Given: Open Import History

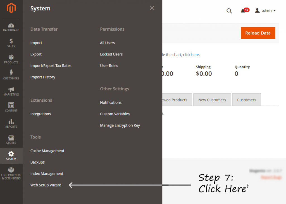Looking at the screenshot, I should [x=43, y=77].
